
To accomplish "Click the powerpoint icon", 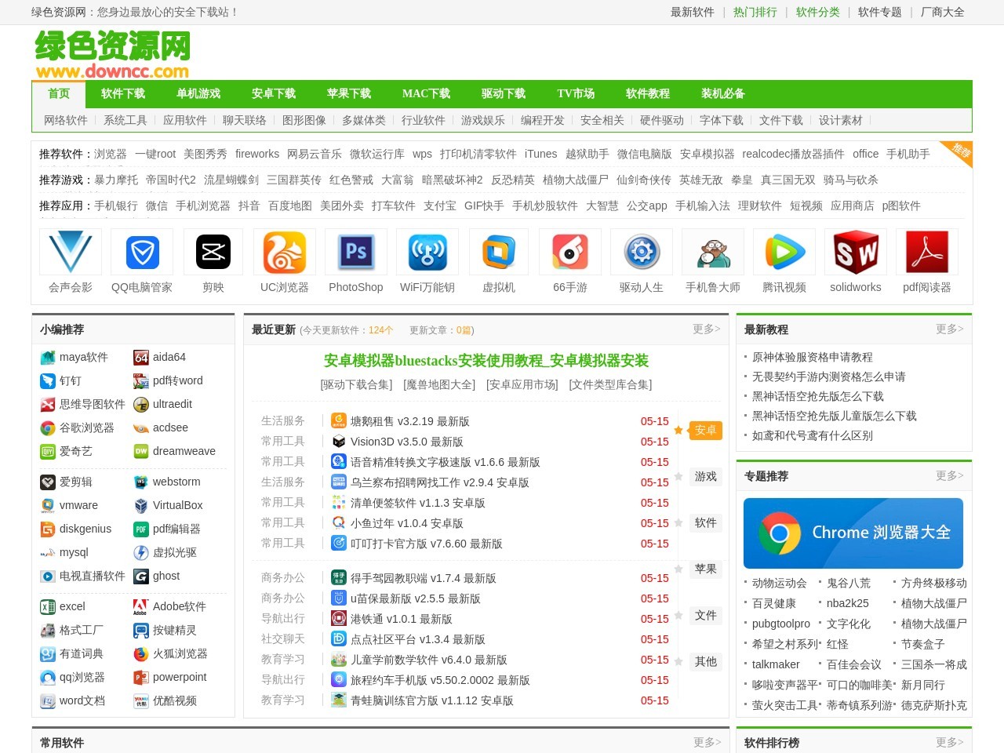I will point(141,678).
